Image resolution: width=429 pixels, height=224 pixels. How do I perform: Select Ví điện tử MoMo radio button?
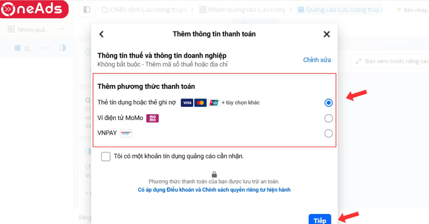click(x=329, y=118)
